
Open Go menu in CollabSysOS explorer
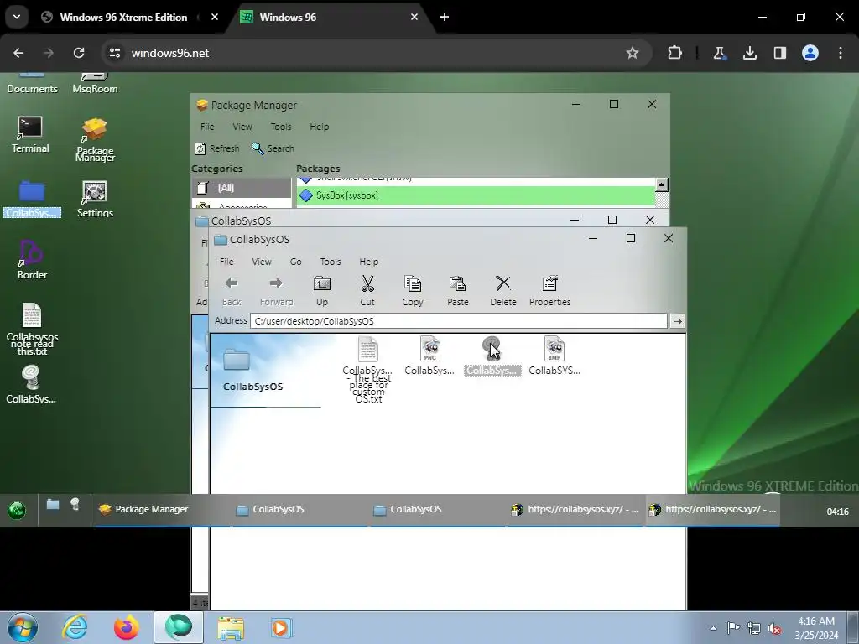pos(296,262)
